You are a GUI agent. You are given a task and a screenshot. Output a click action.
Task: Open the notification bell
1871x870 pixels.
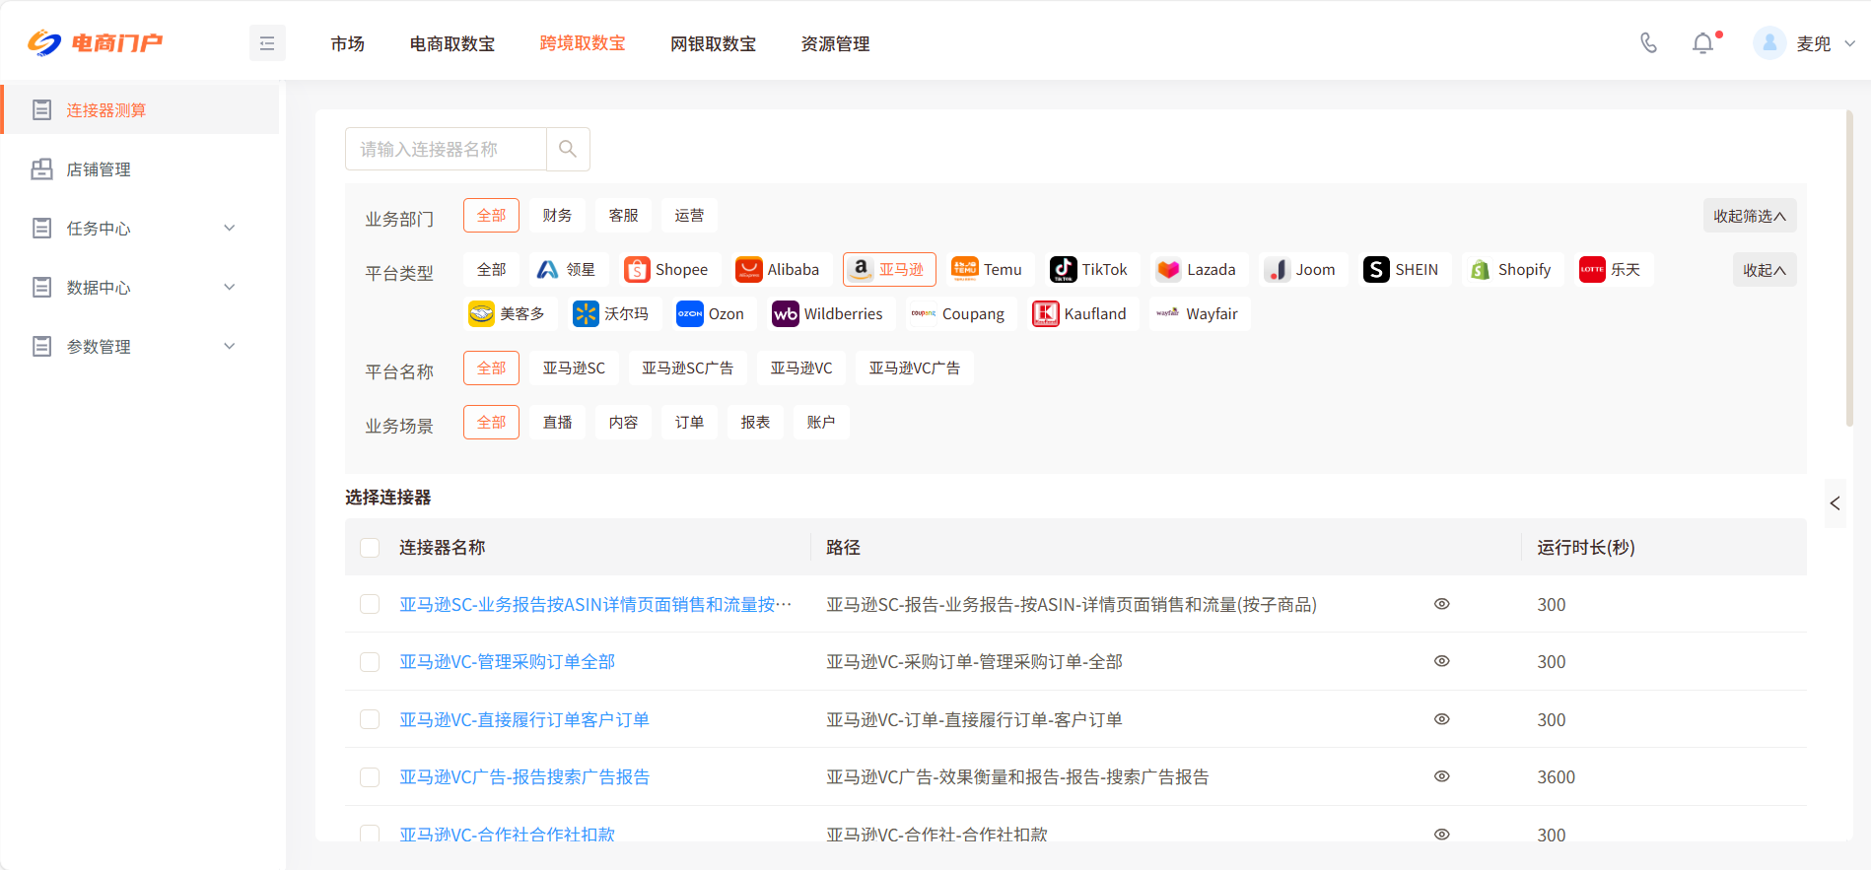click(x=1702, y=43)
